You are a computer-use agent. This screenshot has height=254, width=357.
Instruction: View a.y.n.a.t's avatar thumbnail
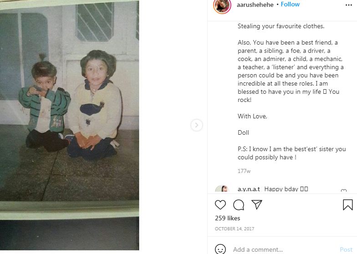222,189
